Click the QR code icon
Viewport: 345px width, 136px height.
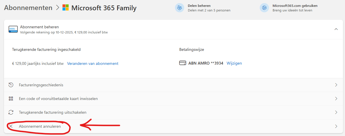click(11, 99)
